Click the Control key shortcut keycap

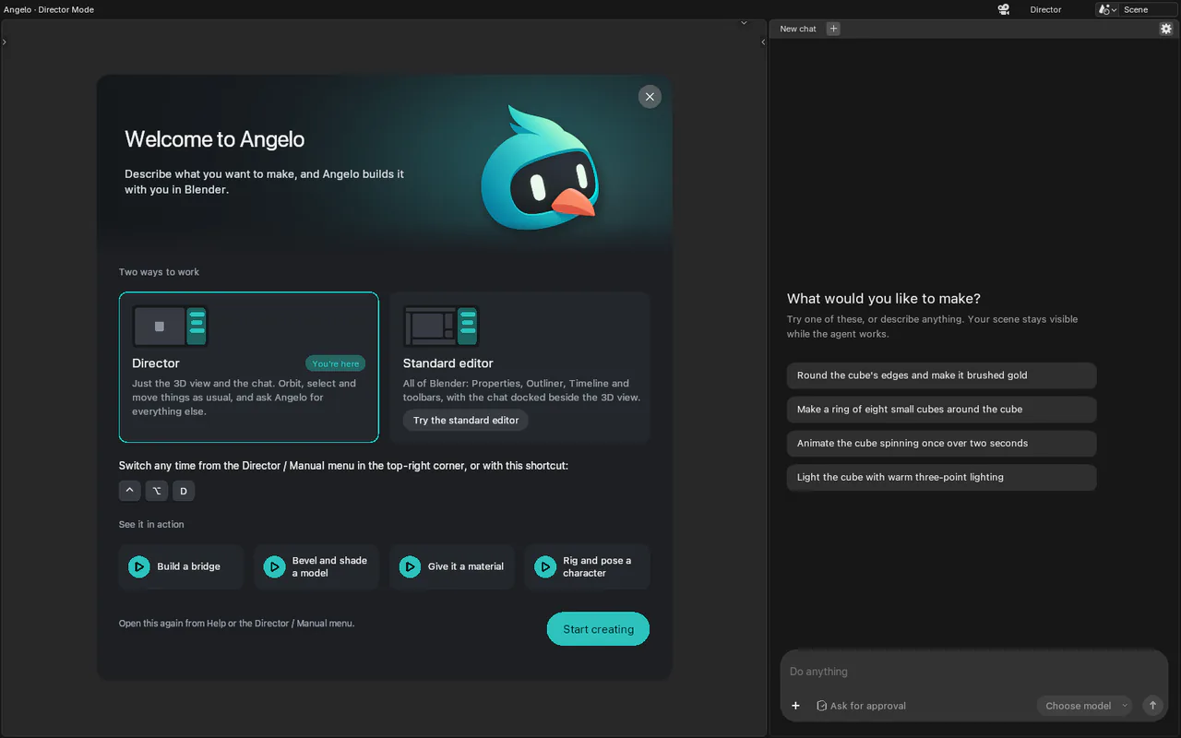pos(129,491)
